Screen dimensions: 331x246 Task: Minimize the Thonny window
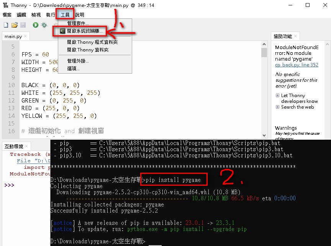point(290,5)
